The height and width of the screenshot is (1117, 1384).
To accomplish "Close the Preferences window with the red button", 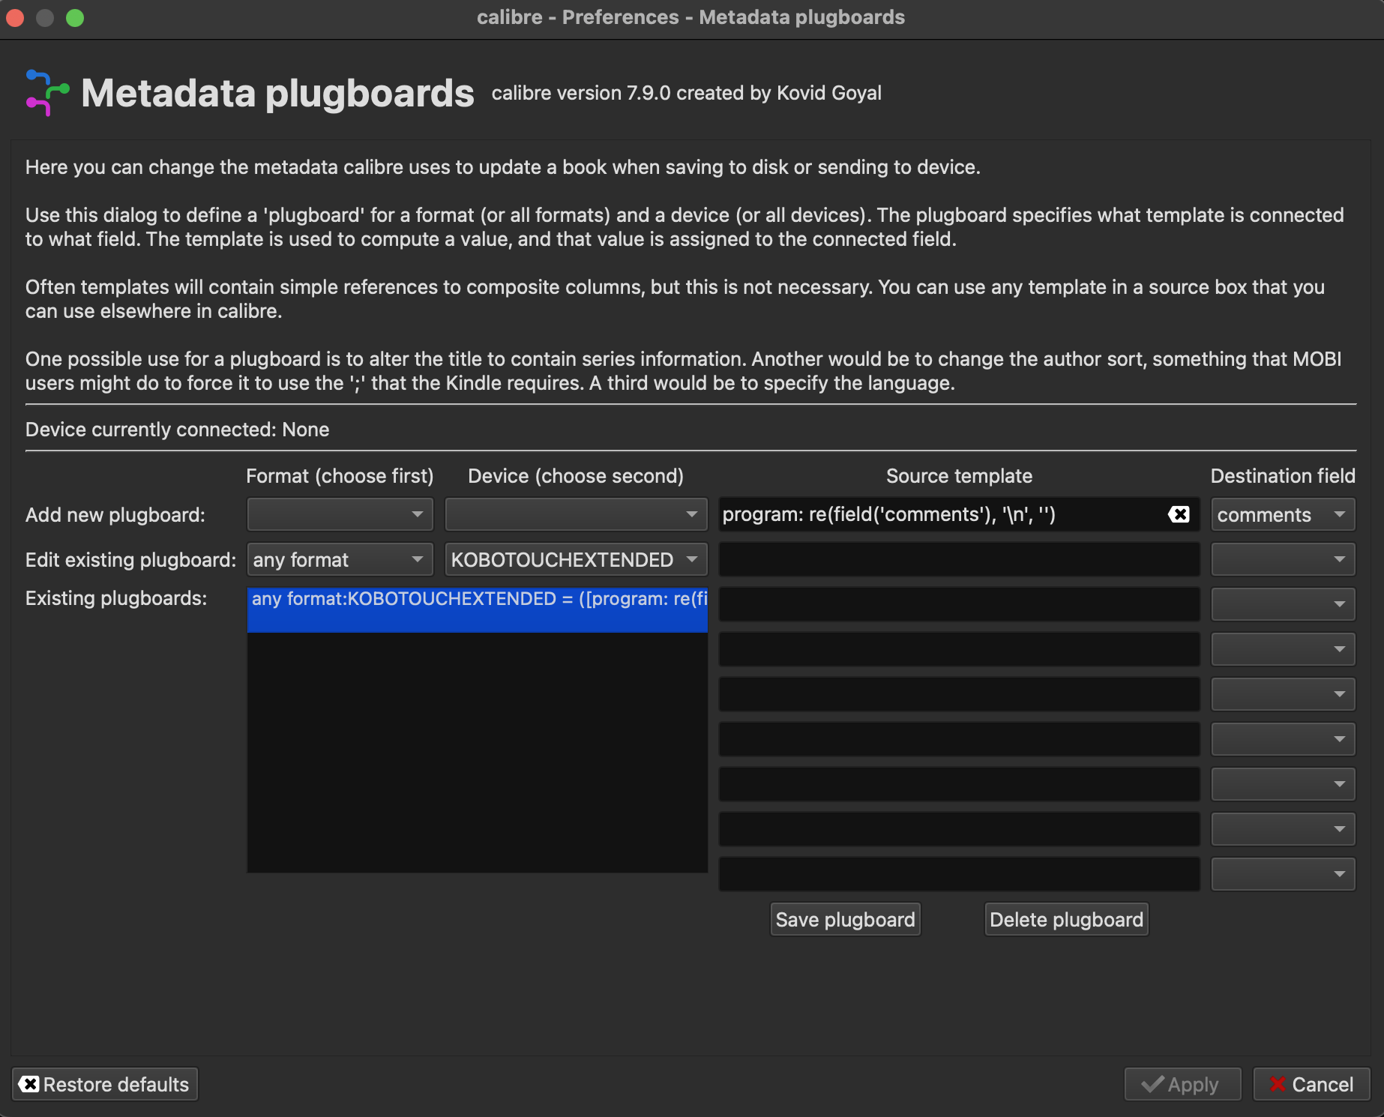I will click(15, 17).
